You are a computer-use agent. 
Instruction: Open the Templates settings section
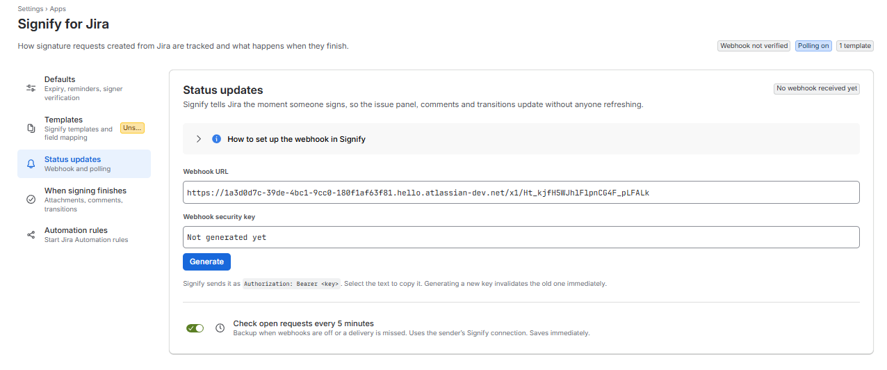coord(84,129)
